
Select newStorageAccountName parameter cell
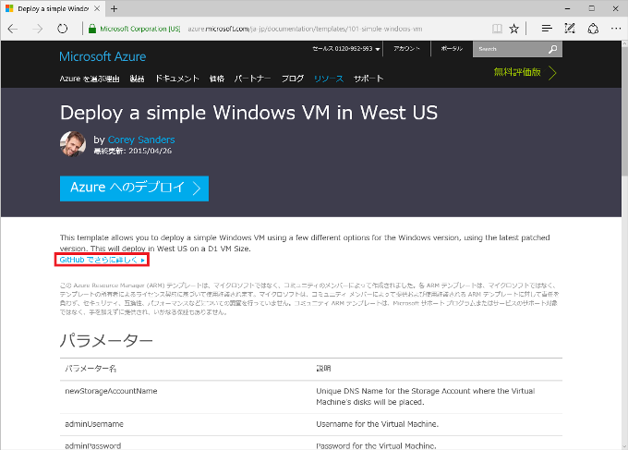coord(111,391)
